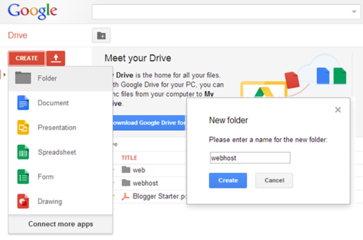363x240 pixels.
Task: Select the webhost folder row name
Action: (145, 183)
